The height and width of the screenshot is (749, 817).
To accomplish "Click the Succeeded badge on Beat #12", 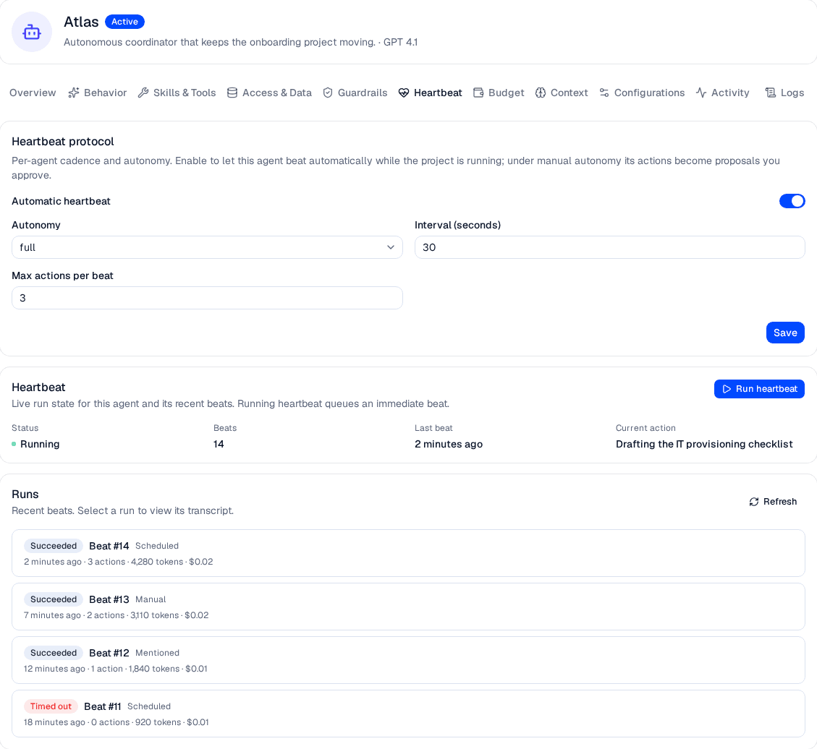I will pyautogui.click(x=54, y=654).
